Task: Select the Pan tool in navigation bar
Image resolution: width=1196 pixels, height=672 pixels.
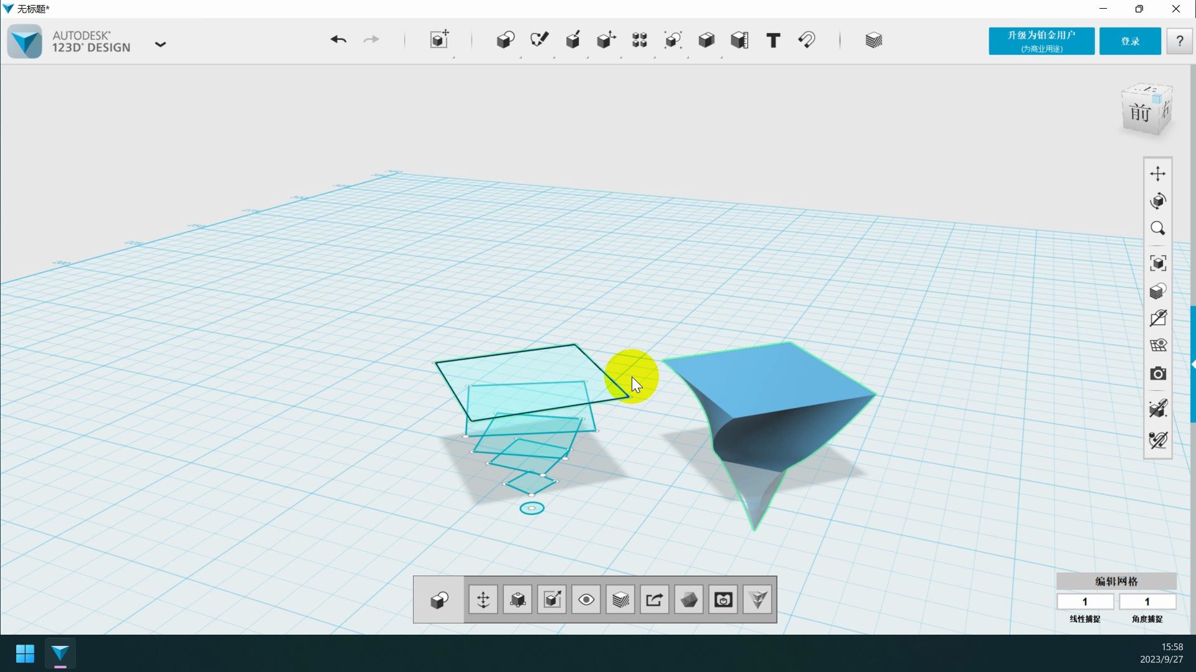Action: point(1158,174)
